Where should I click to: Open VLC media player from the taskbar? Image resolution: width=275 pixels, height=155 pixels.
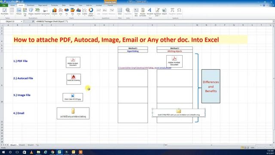31,152
